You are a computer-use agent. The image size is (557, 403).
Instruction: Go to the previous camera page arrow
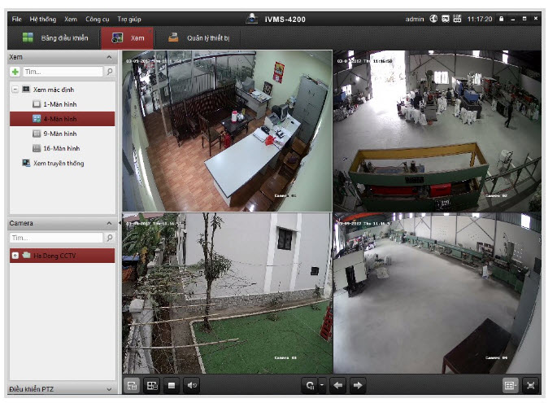tap(339, 386)
